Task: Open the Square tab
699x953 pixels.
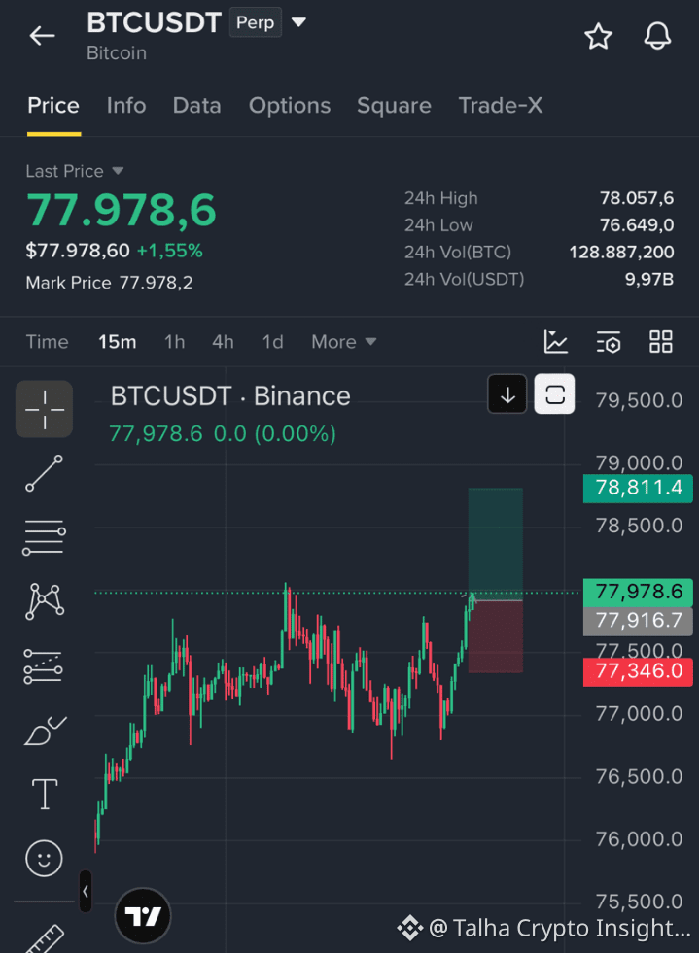Action: (394, 106)
